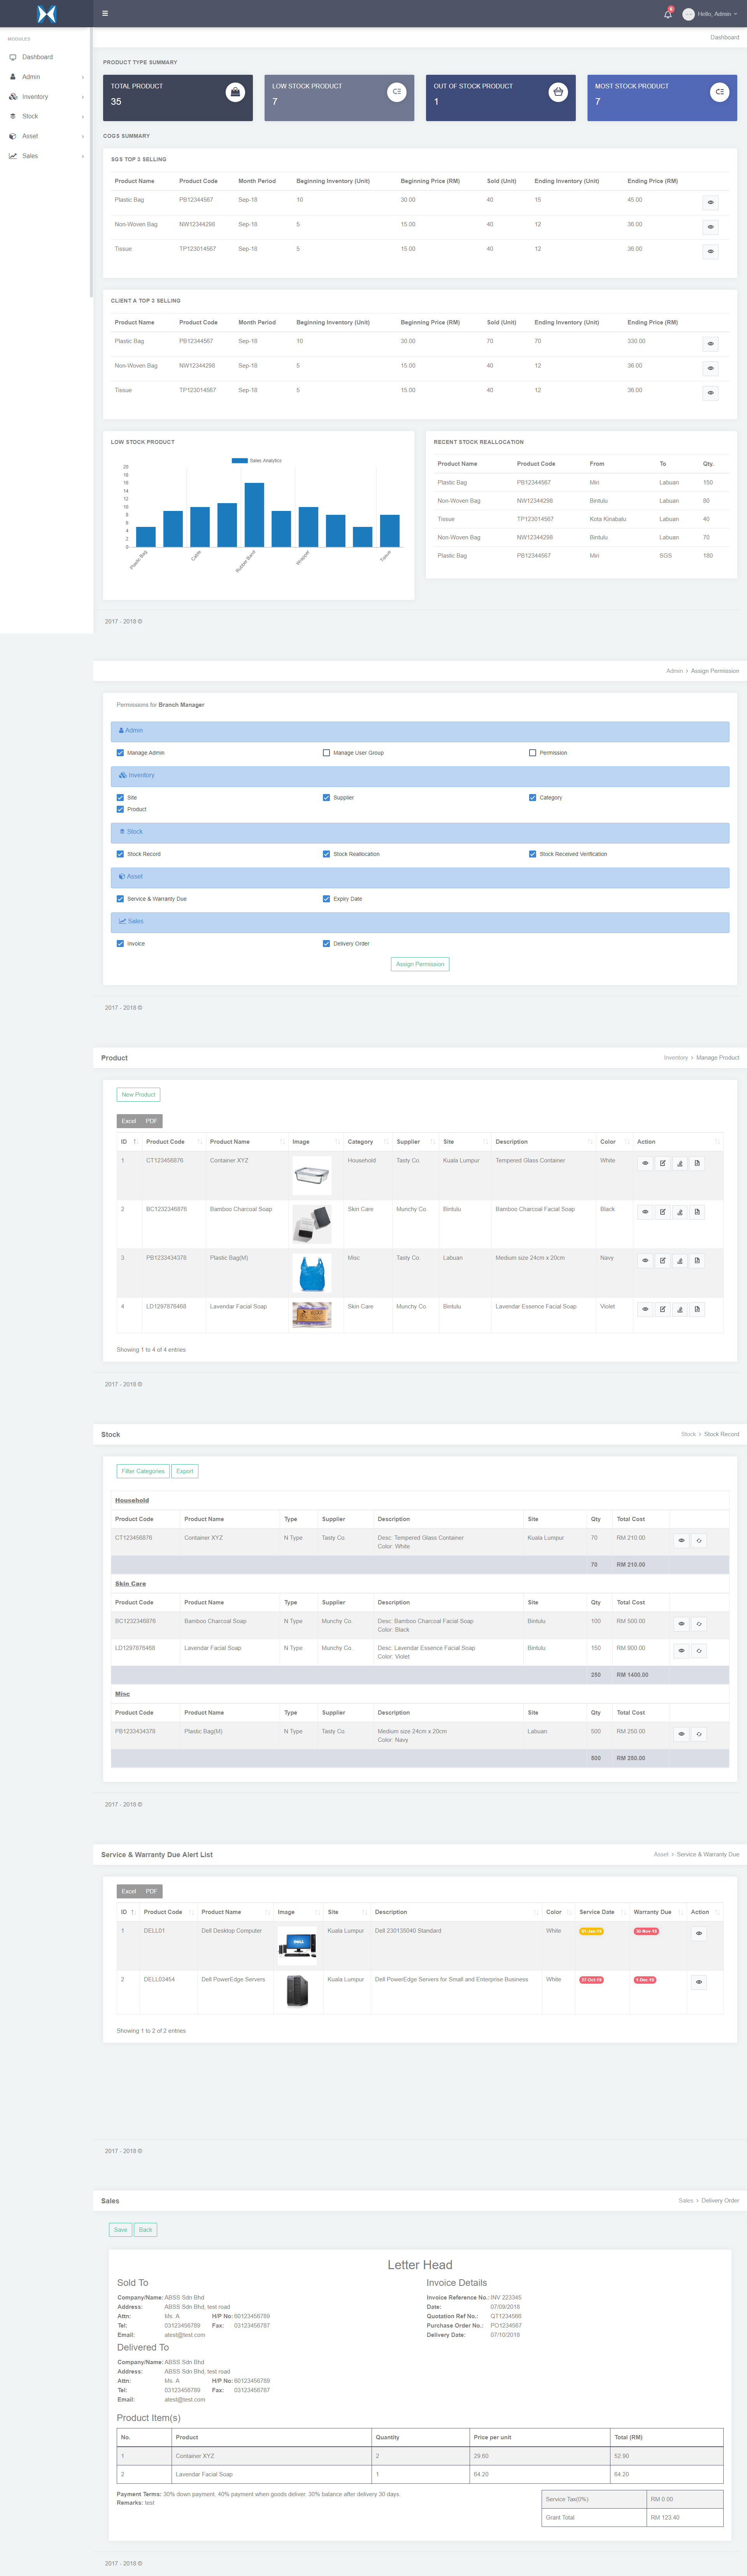This screenshot has height=2576, width=747.
Task: Enable the Manage User Group checkbox
Action: point(326,753)
